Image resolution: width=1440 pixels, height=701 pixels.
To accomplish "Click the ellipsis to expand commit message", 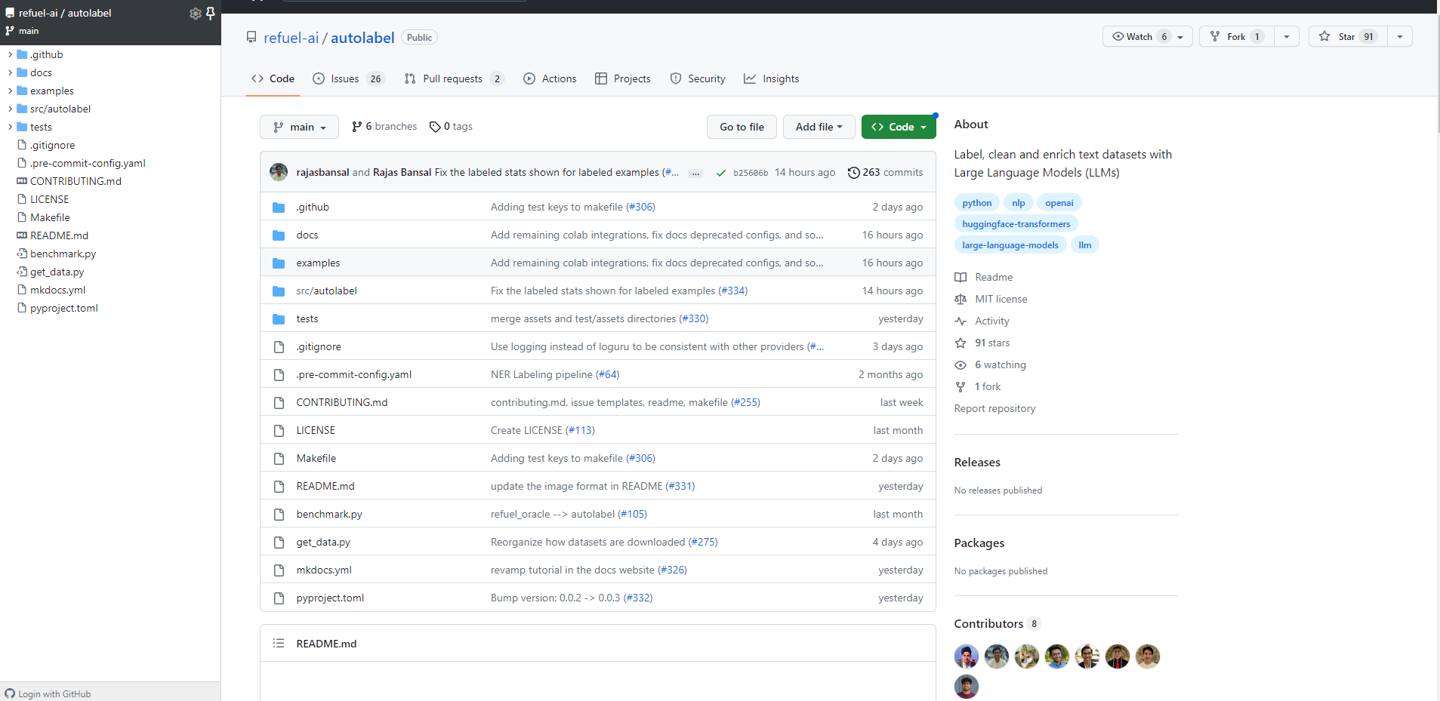I will click(695, 174).
